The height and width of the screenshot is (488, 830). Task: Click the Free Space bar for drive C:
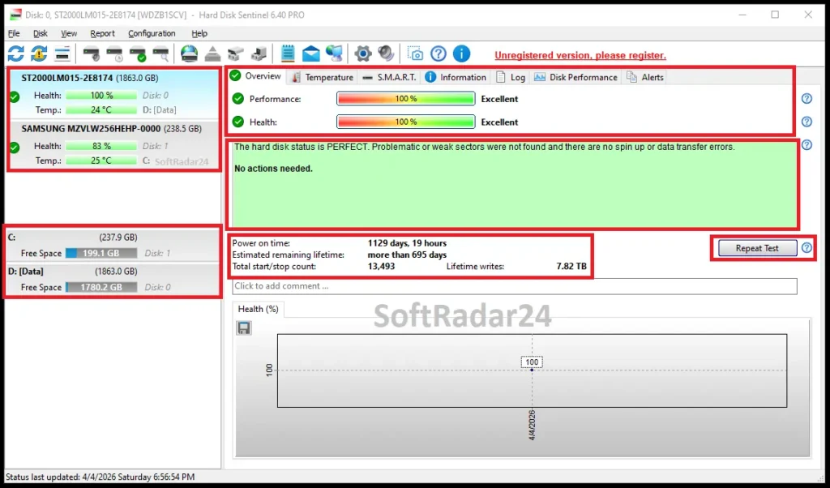coord(100,253)
